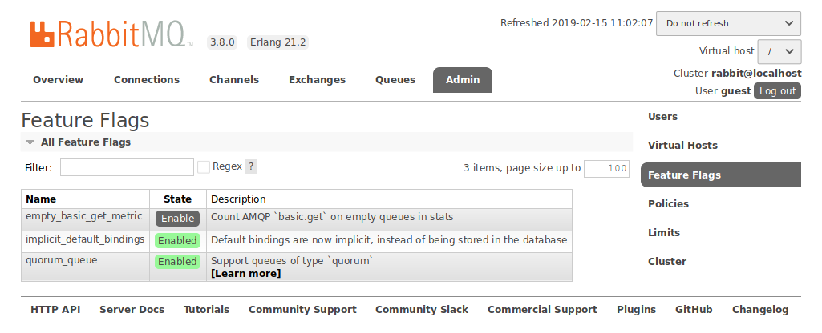Log out the guest user
822x333 pixels.
[x=777, y=91]
